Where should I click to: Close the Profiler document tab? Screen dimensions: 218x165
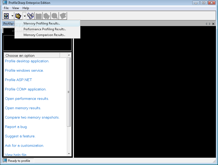[213, 24]
